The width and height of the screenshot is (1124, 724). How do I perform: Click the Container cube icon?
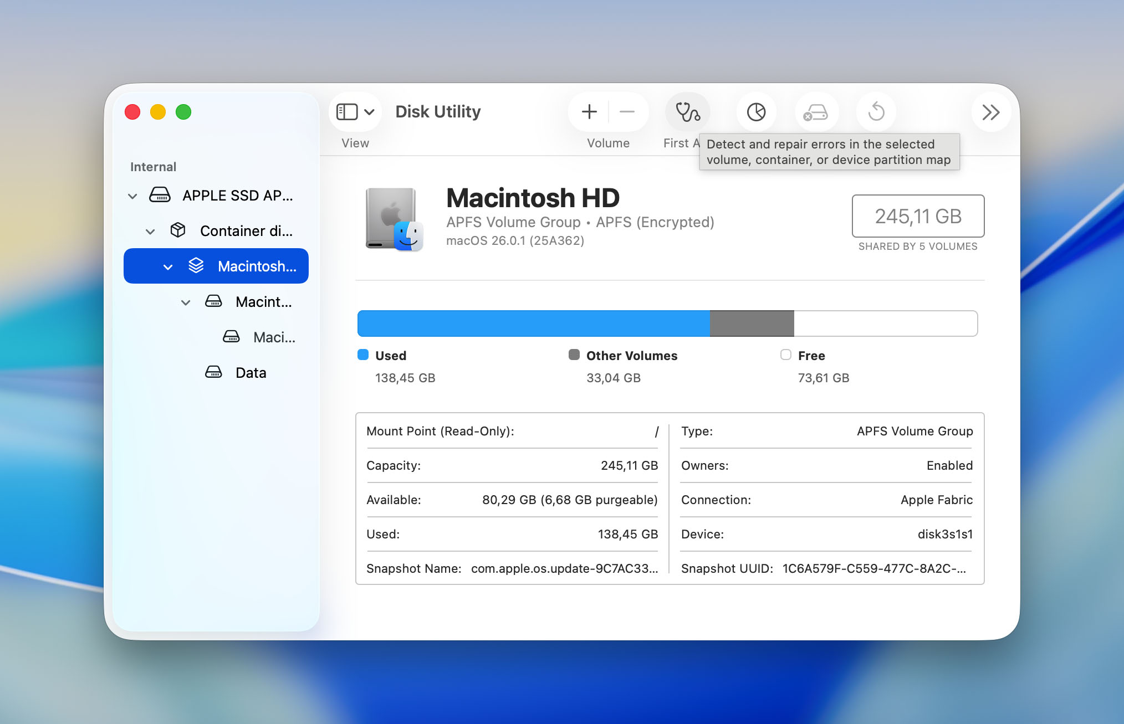tap(178, 230)
